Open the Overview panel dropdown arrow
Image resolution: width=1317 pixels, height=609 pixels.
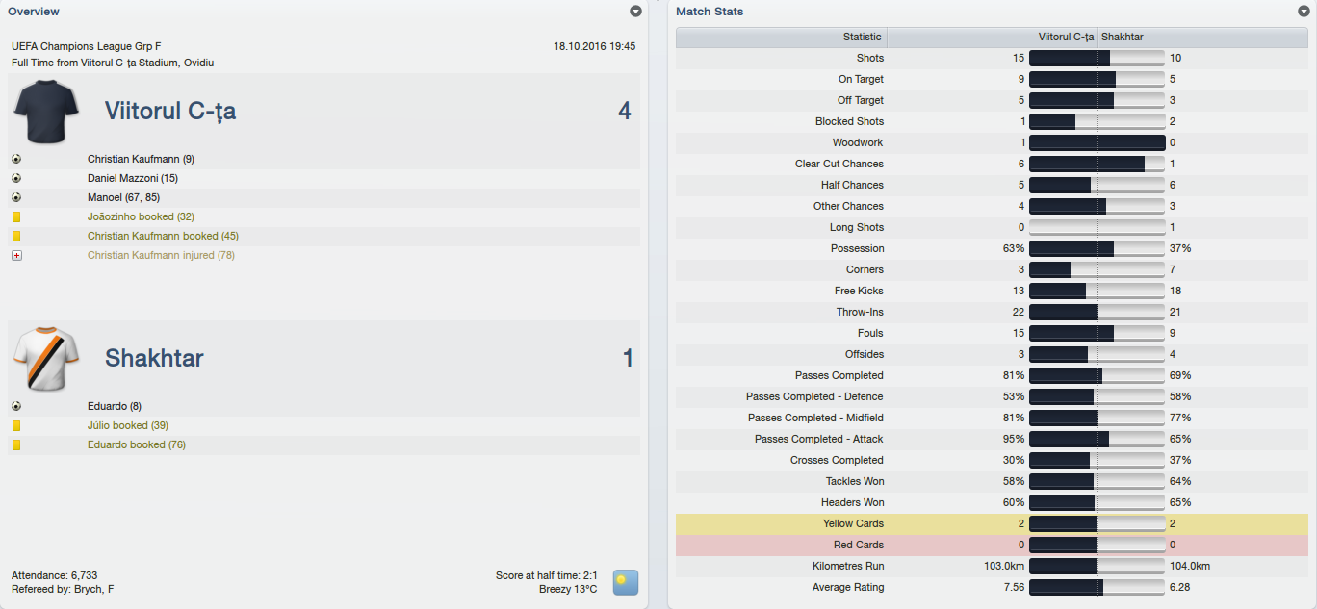coord(635,12)
